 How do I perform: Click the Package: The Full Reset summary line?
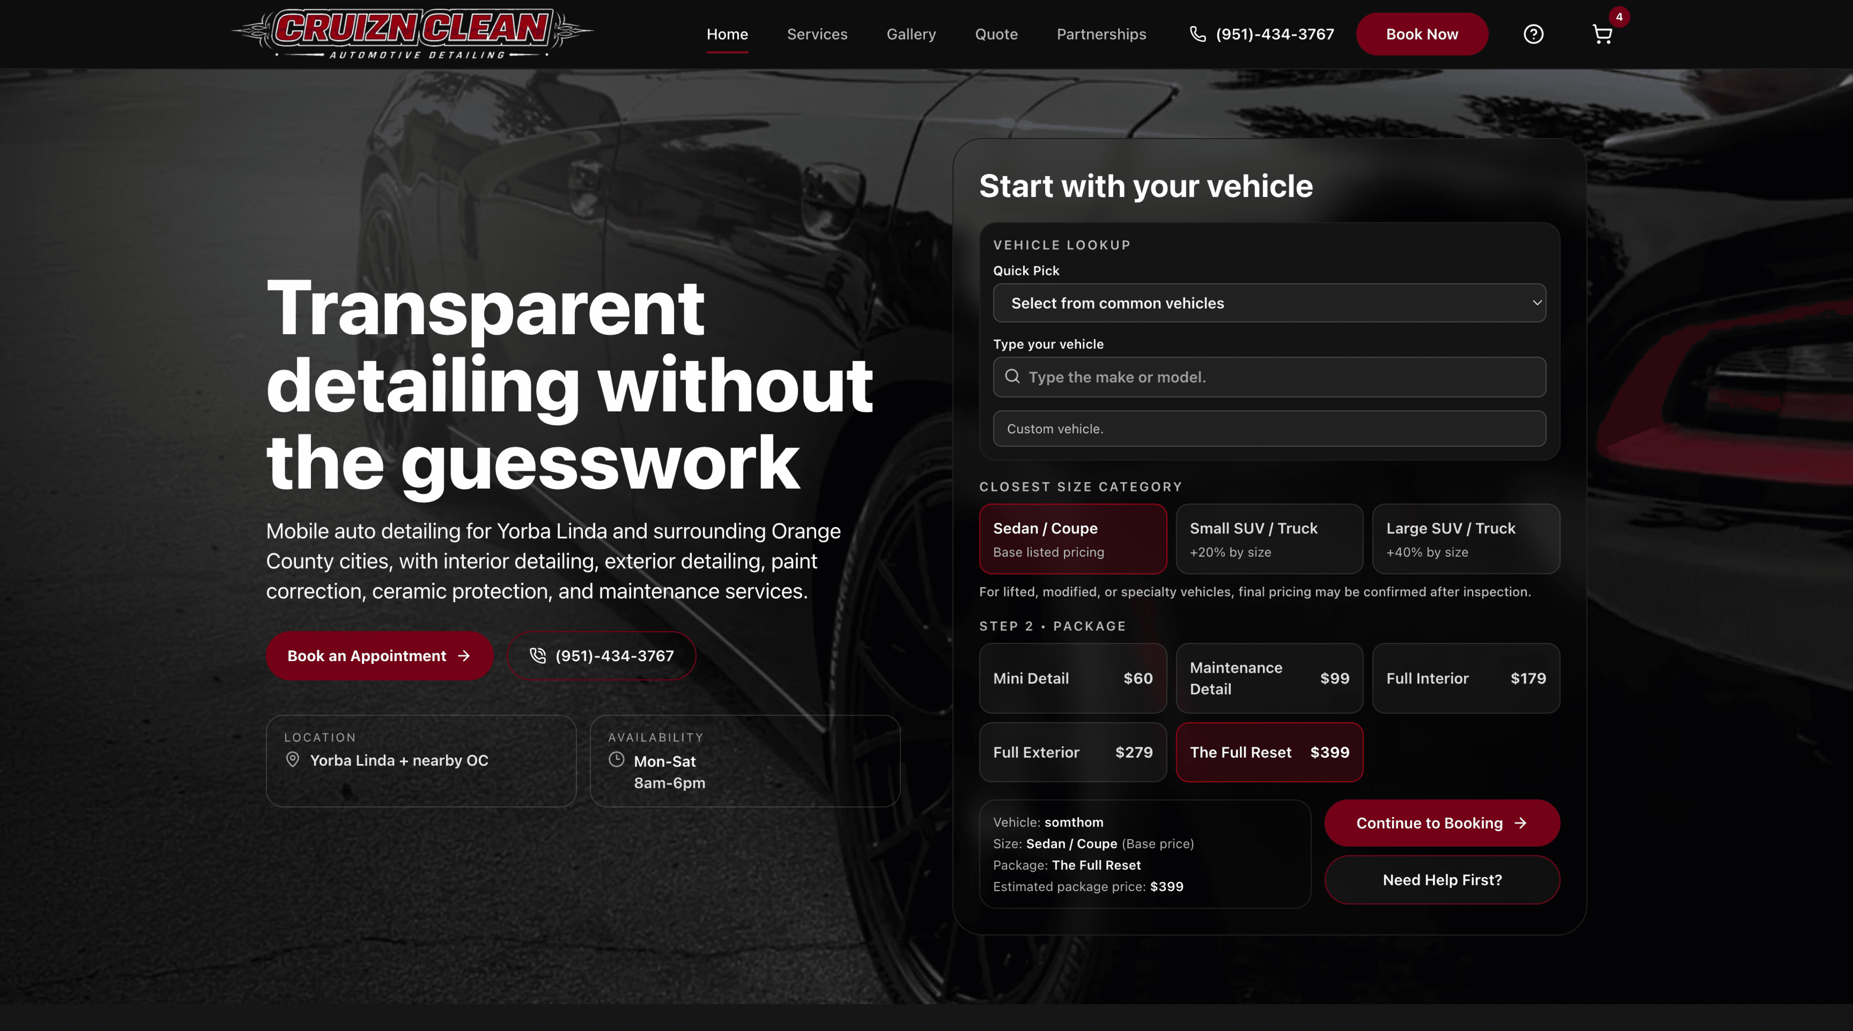(x=1067, y=865)
